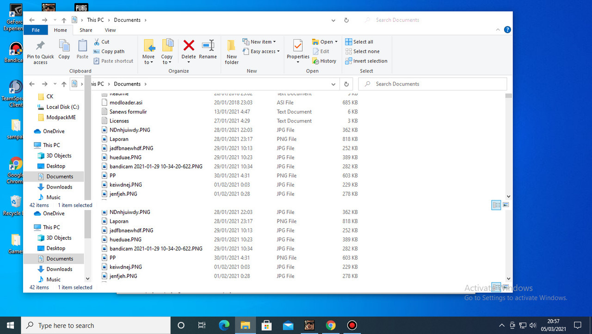592x334 pixels.
Task: Click the Paste icon in the ribbon
Action: (82, 46)
